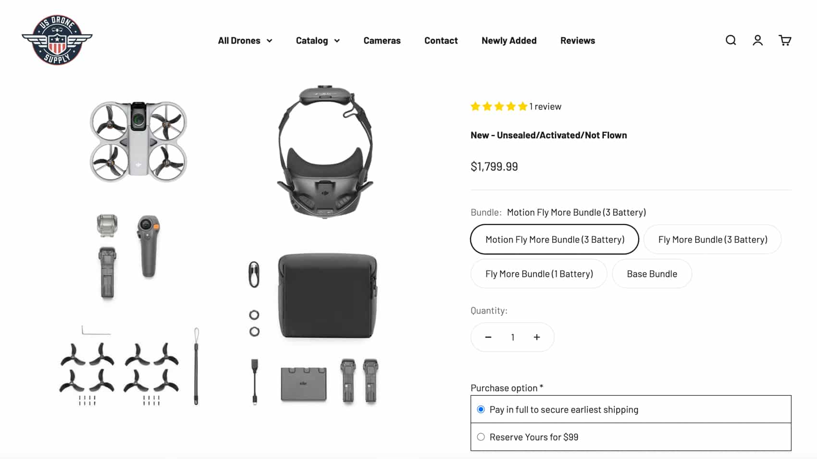Go to the Newly Added page
The image size is (817, 459).
(x=509, y=40)
